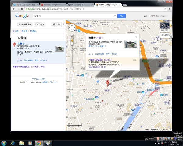The image size is (183, 146).
Task: Switch to the first Intel map tab
Action: click(25, 5)
